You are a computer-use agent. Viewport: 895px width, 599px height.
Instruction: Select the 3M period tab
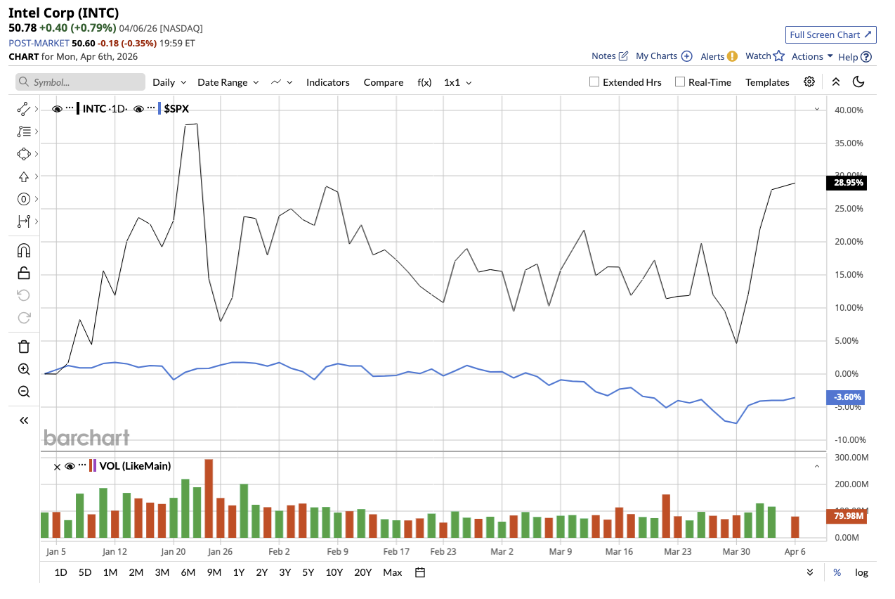point(162,572)
